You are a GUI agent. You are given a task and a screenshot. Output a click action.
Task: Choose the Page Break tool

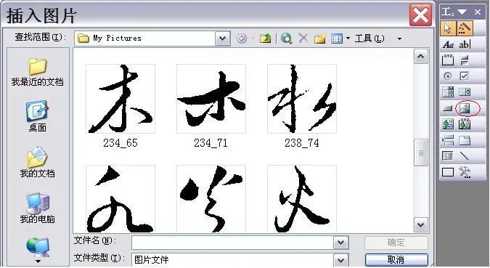448,140
